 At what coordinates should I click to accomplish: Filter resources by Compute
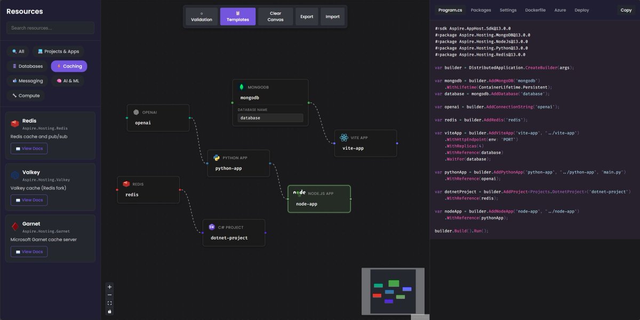tap(26, 95)
